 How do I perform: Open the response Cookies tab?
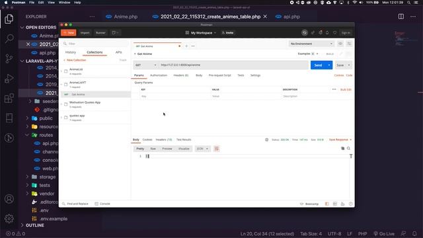pos(147,139)
